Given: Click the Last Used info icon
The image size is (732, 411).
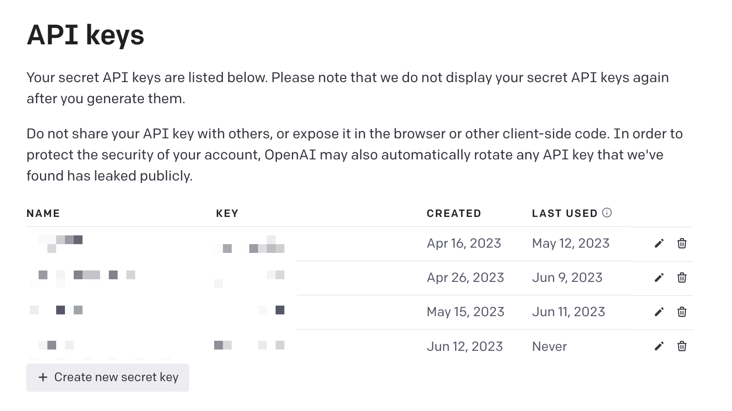Looking at the screenshot, I should pyautogui.click(x=607, y=213).
